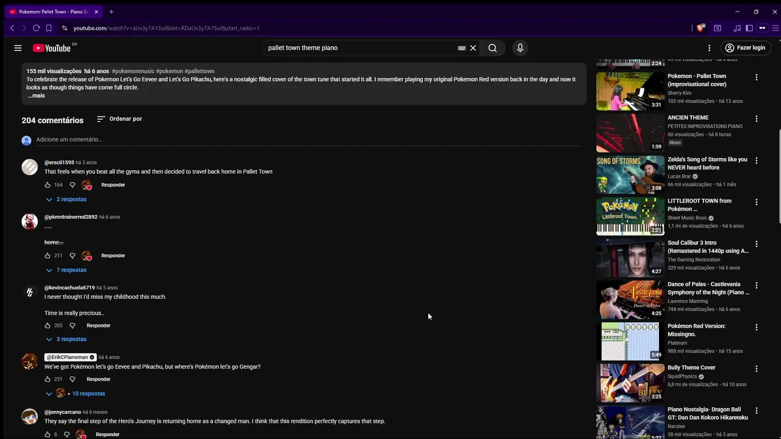Open the #pokemonmusic hashtag link

(x=133, y=71)
